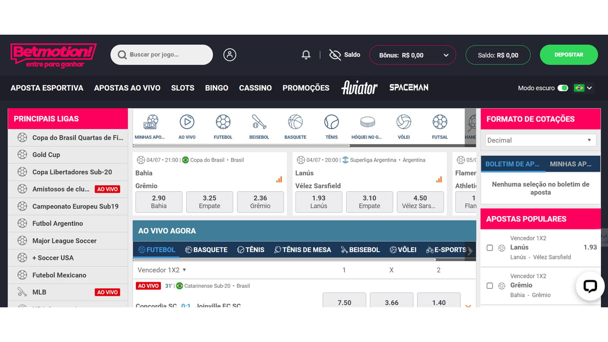Check the Grêmio popular bet checkbox

[490, 286]
